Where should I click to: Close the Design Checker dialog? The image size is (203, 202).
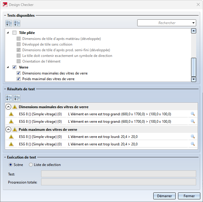[x=198, y=5]
